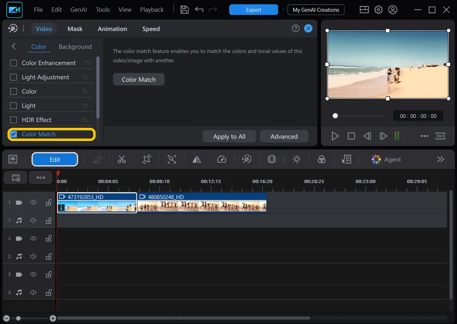This screenshot has height=324, width=457.
Task: Click the Undo arrow icon
Action: (199, 10)
